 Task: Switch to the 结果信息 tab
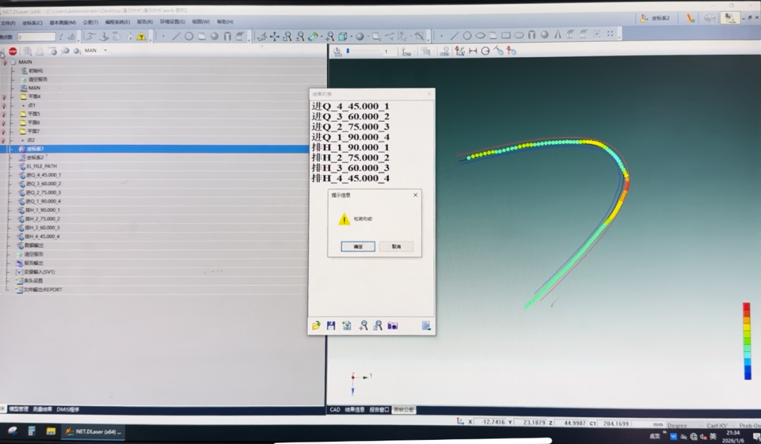click(354, 410)
